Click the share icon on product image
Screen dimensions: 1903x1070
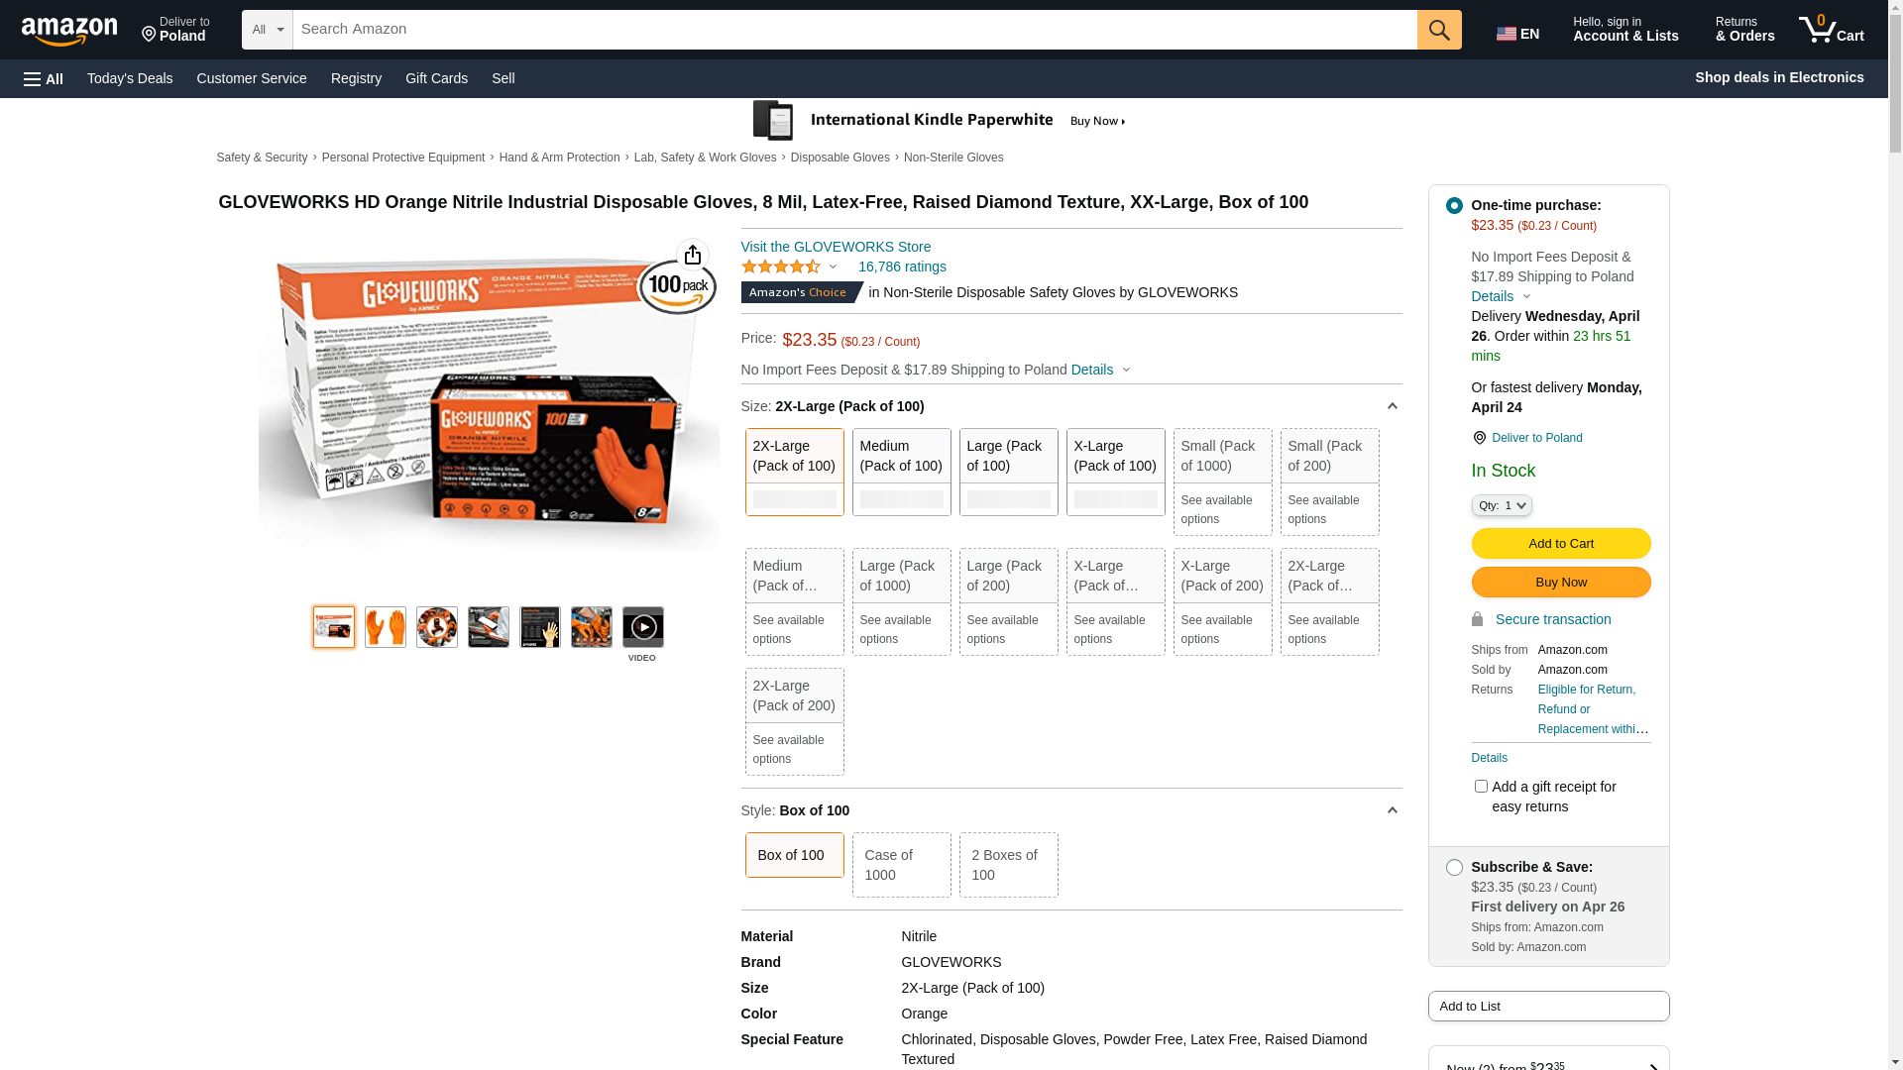click(x=693, y=255)
